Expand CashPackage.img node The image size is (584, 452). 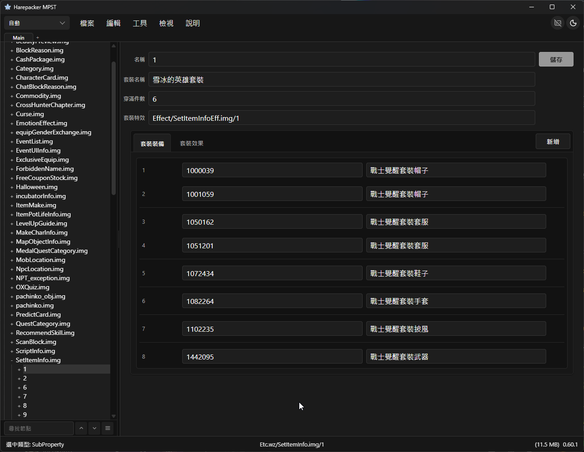point(12,60)
